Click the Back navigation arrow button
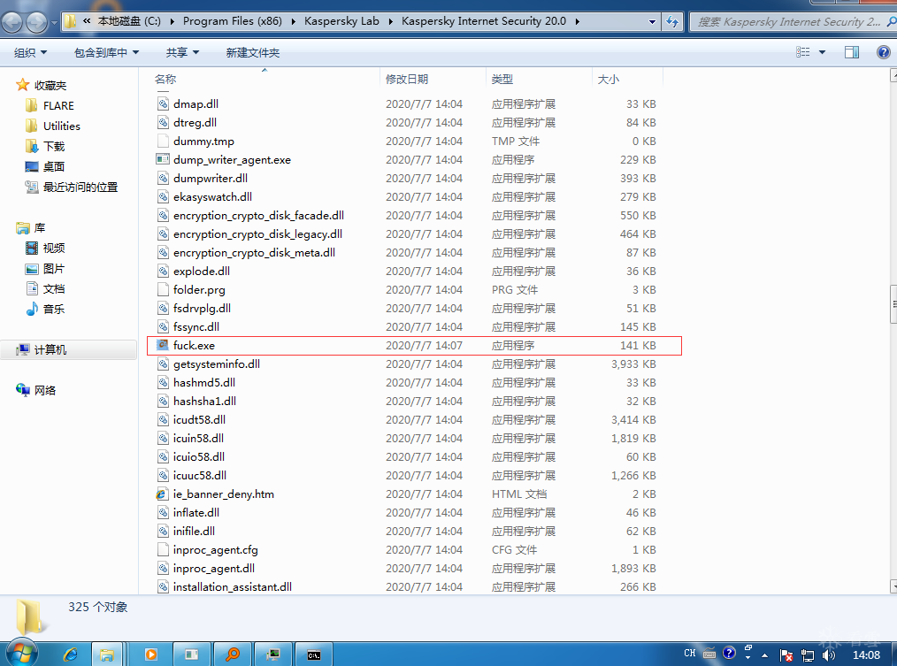 tap(12, 22)
